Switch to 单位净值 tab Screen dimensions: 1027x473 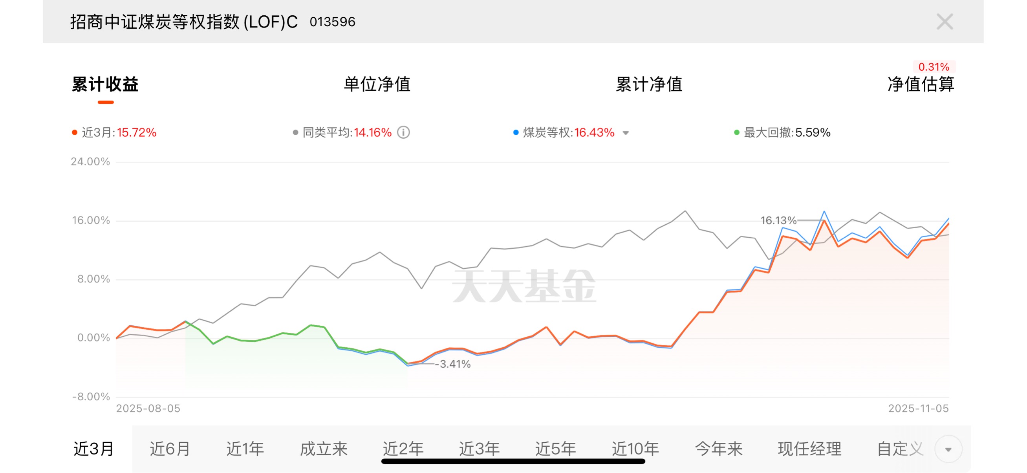coord(377,84)
